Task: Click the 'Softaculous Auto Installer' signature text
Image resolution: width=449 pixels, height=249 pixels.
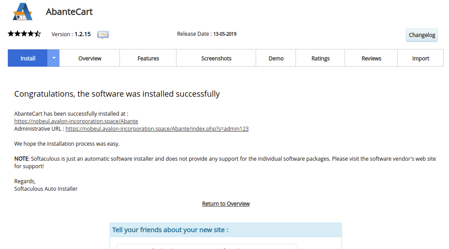Action: click(x=46, y=189)
